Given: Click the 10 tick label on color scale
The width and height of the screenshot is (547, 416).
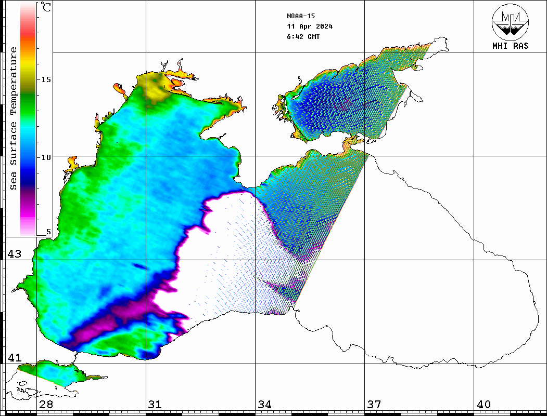Looking at the screenshot, I should tap(46, 157).
